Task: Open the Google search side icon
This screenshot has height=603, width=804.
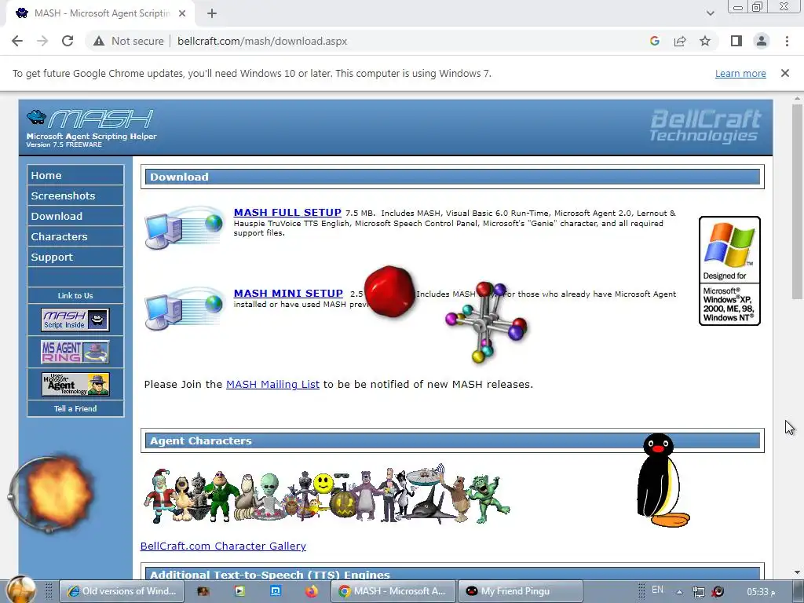Action: pos(654,41)
